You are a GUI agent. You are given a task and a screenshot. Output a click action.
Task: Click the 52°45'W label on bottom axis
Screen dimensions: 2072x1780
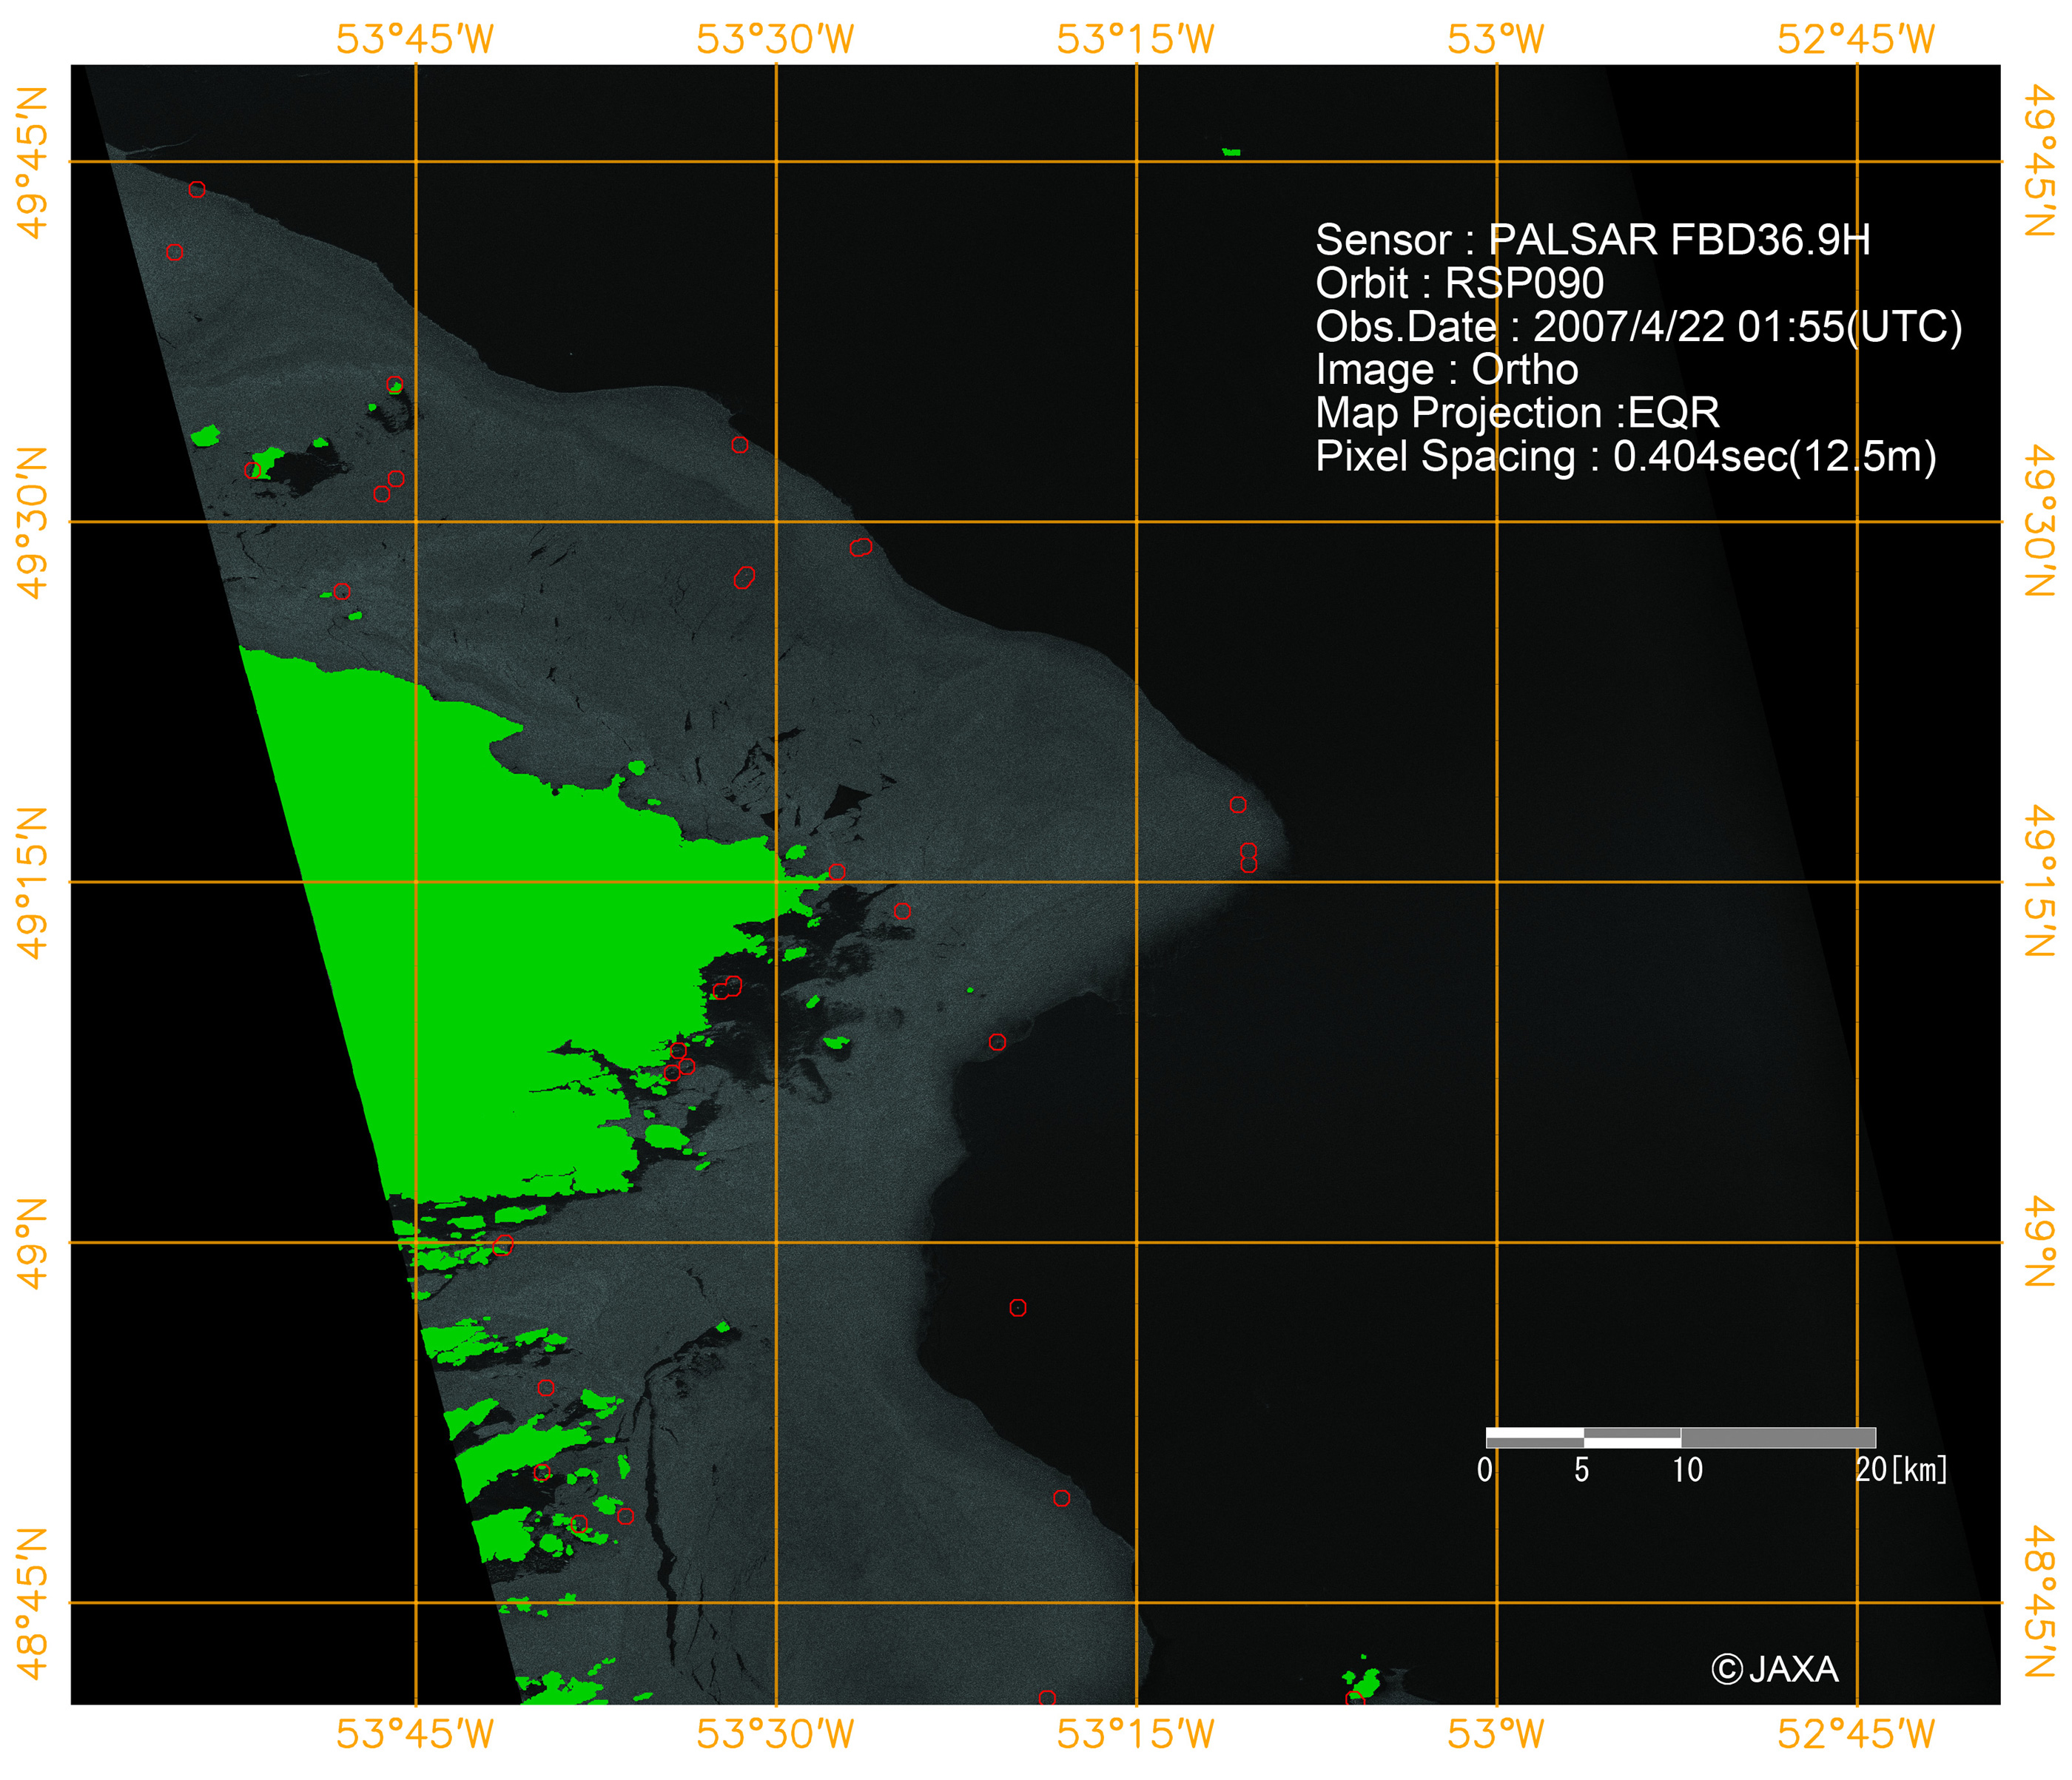click(1856, 1733)
